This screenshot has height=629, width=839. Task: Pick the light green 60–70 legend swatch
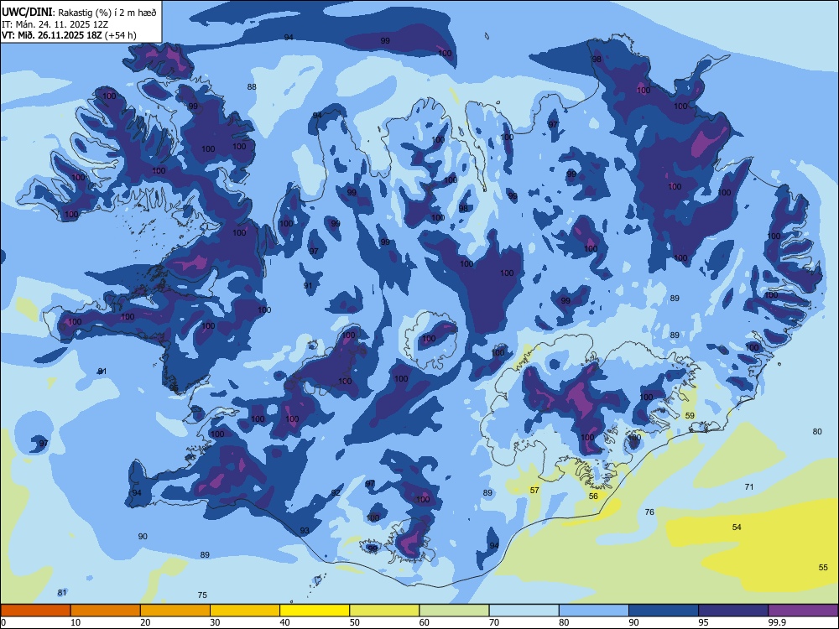454,611
